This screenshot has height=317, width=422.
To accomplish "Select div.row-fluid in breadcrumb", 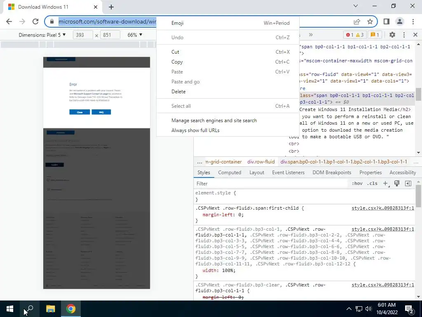I will (261, 162).
